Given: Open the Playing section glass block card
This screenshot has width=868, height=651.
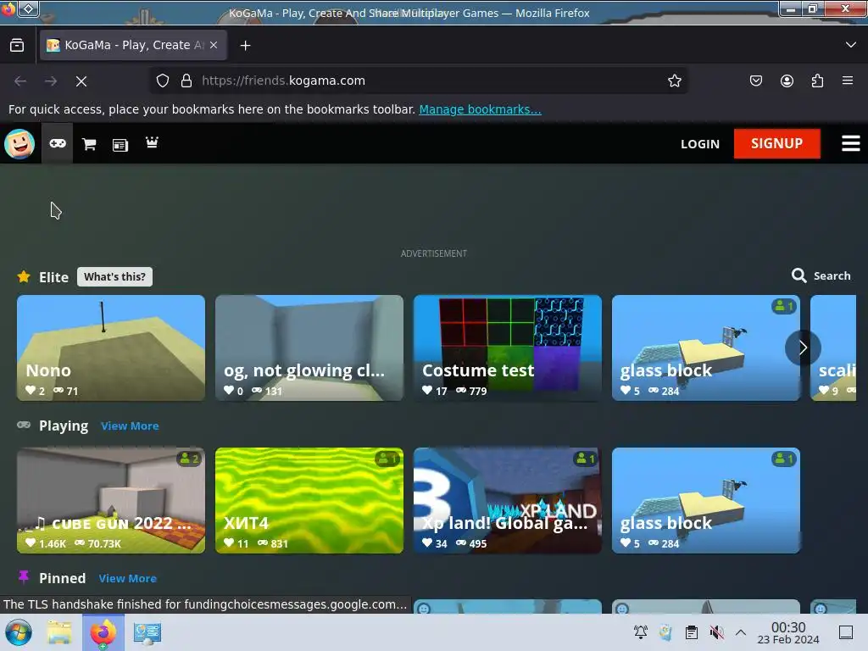Looking at the screenshot, I should click(x=706, y=500).
